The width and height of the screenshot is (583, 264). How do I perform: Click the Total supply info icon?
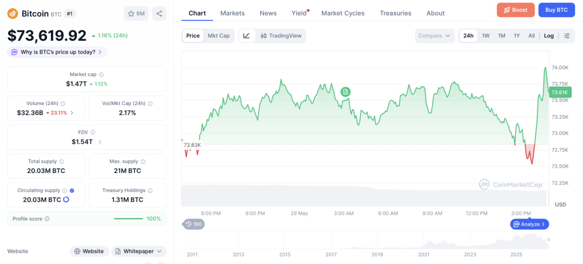click(x=61, y=161)
